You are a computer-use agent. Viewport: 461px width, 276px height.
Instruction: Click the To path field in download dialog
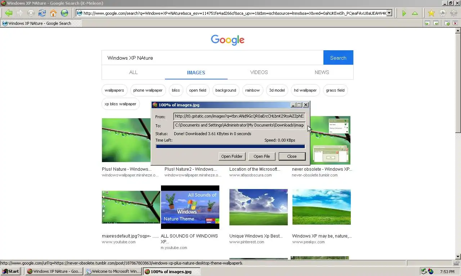coord(240,125)
